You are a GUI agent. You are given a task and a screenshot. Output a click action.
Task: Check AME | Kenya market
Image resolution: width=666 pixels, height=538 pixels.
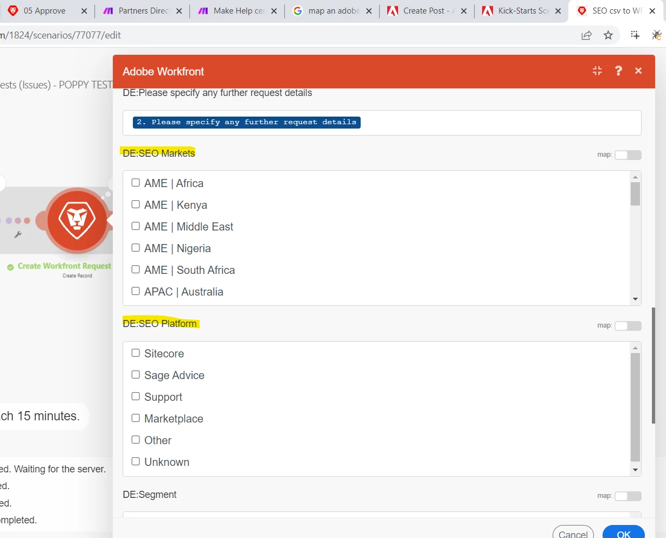[136, 204]
